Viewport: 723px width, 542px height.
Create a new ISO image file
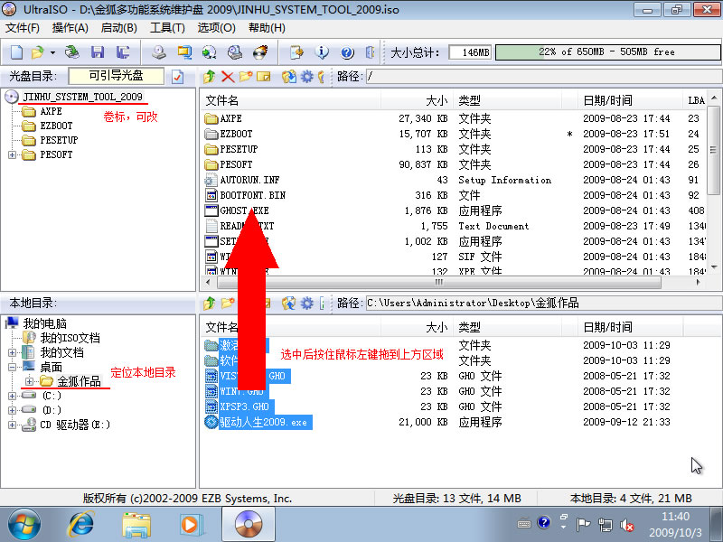(x=14, y=51)
